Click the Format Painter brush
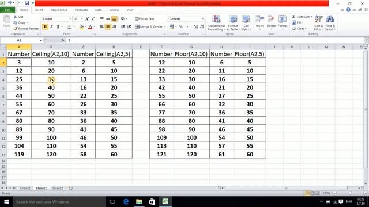 pos(16,28)
